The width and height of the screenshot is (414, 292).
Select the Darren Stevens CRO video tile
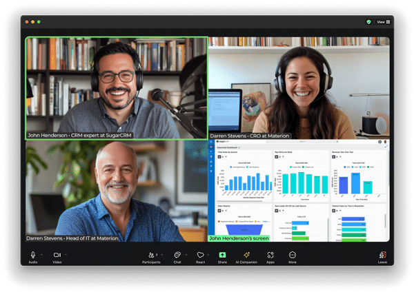pyautogui.click(x=298, y=87)
